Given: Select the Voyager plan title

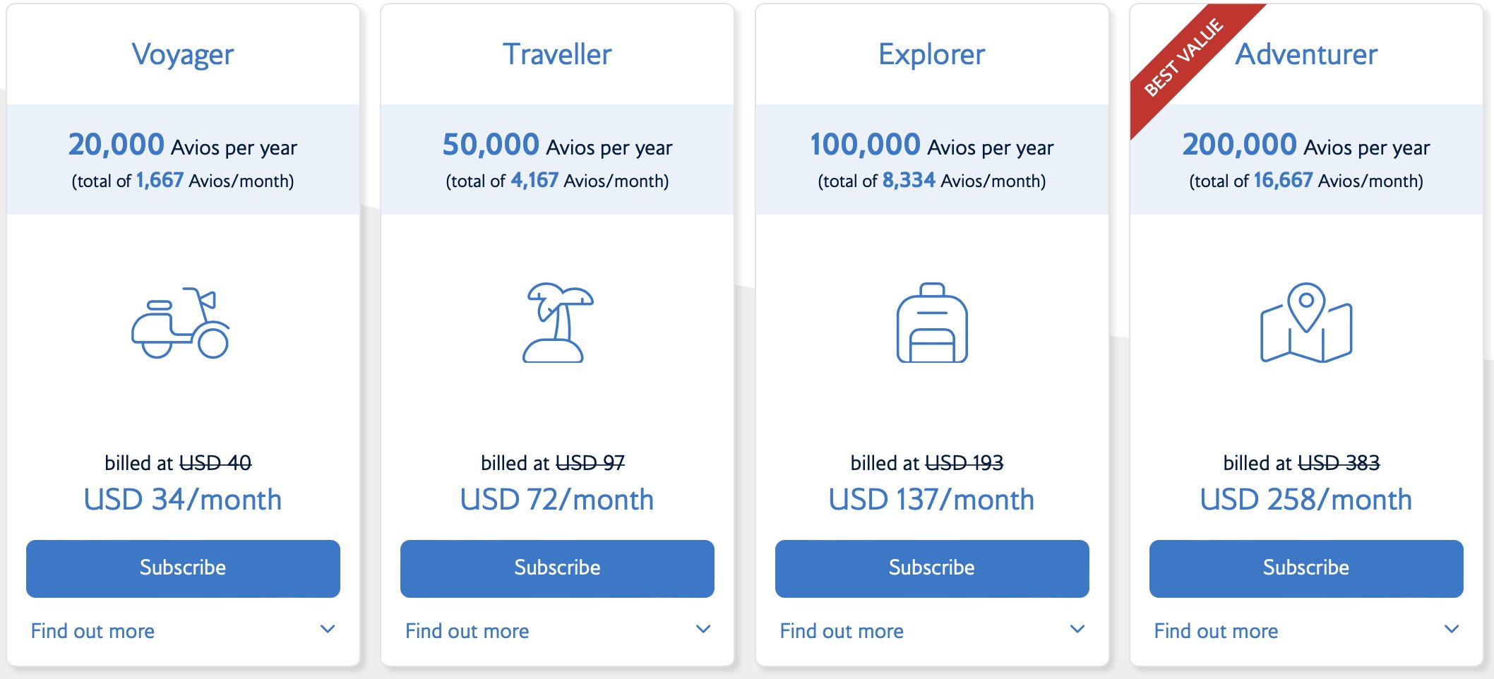Looking at the screenshot, I should (183, 55).
